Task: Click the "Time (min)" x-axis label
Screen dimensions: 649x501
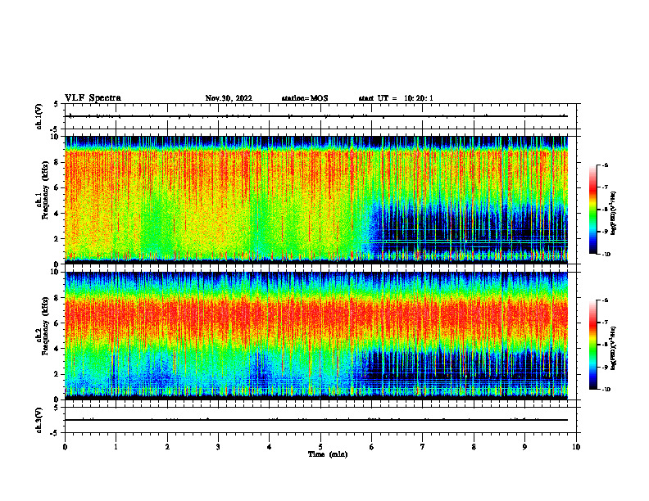Action: 328,454
